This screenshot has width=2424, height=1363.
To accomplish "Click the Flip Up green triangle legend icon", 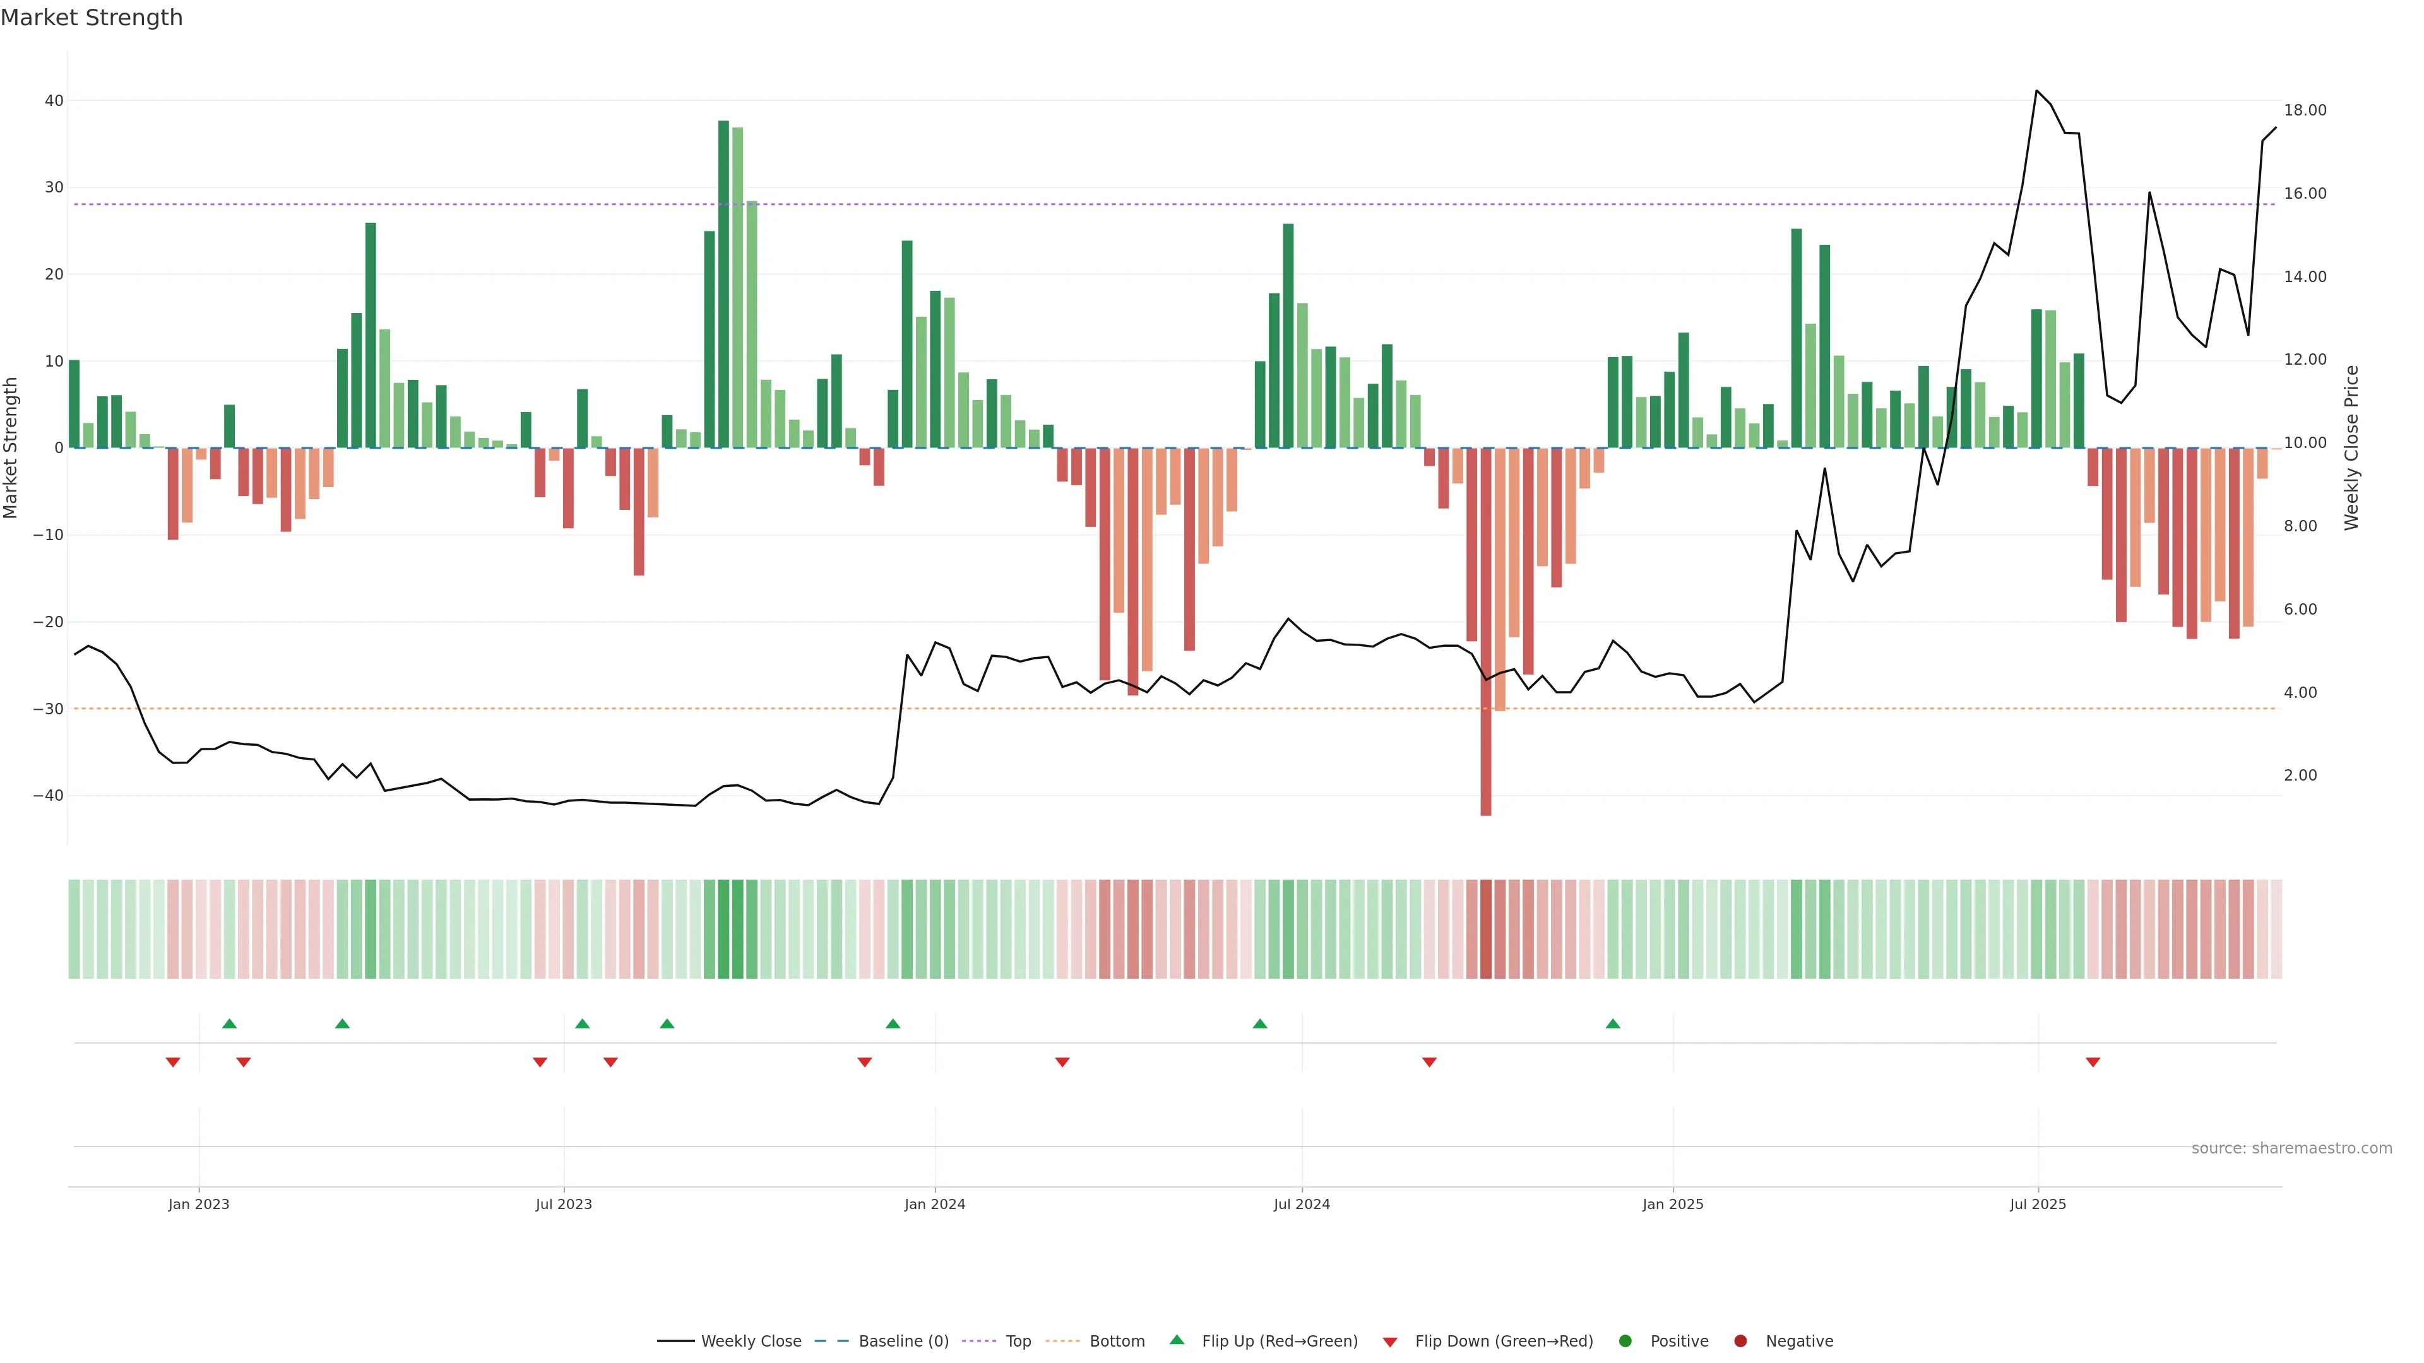I will pyautogui.click(x=1176, y=1340).
